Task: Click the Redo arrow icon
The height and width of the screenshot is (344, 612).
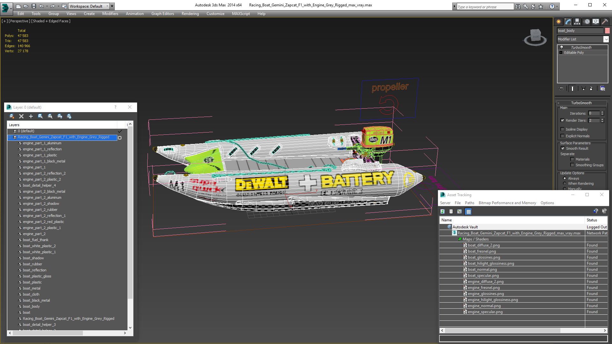Action: tap(53, 6)
